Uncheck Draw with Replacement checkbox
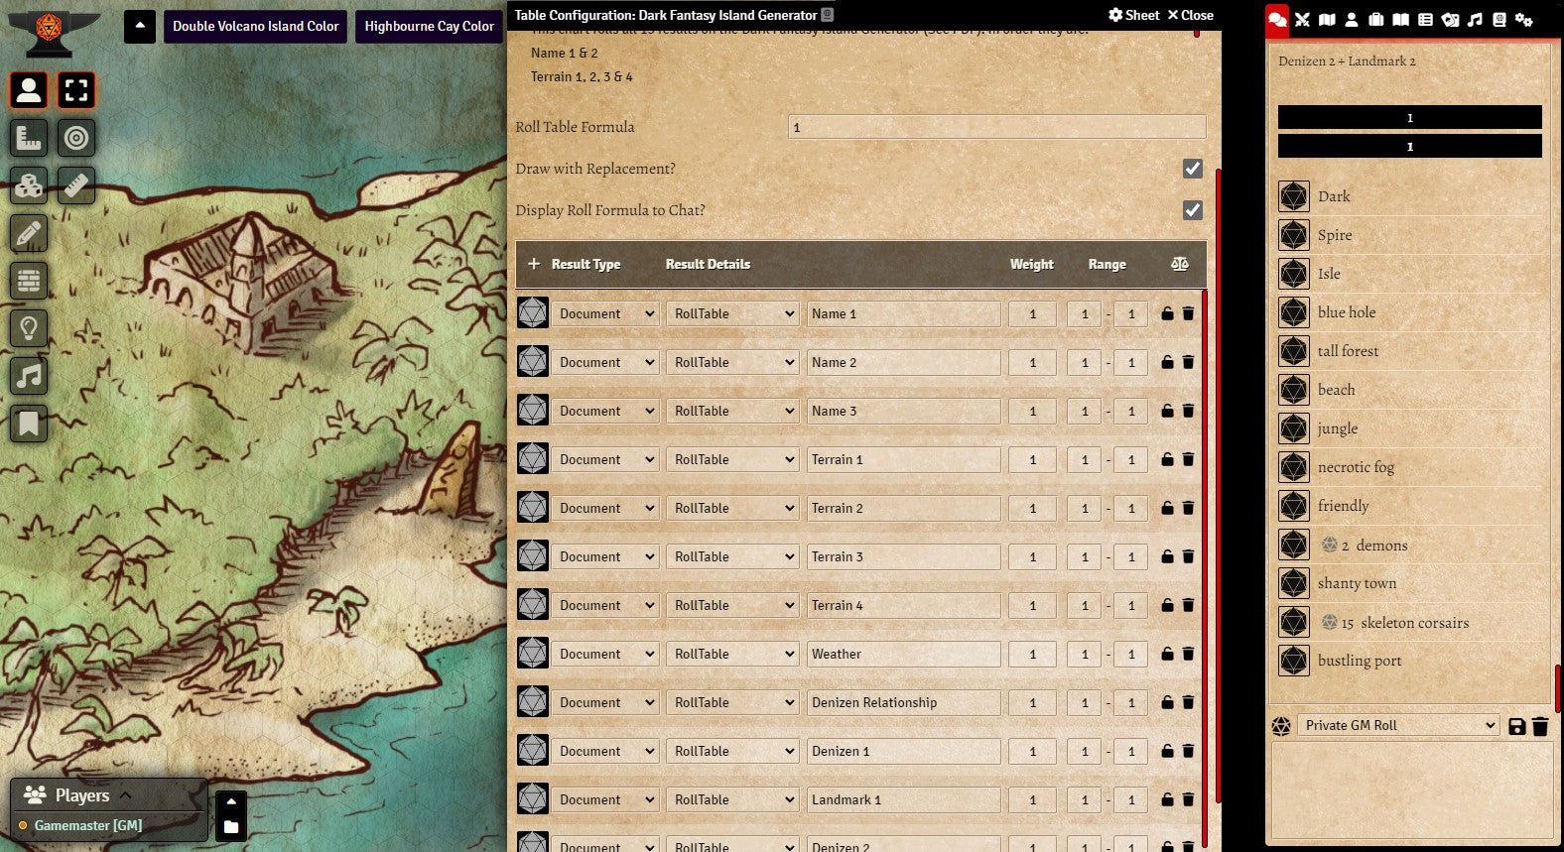 coord(1193,169)
